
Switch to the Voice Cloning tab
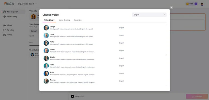(x=64, y=20)
